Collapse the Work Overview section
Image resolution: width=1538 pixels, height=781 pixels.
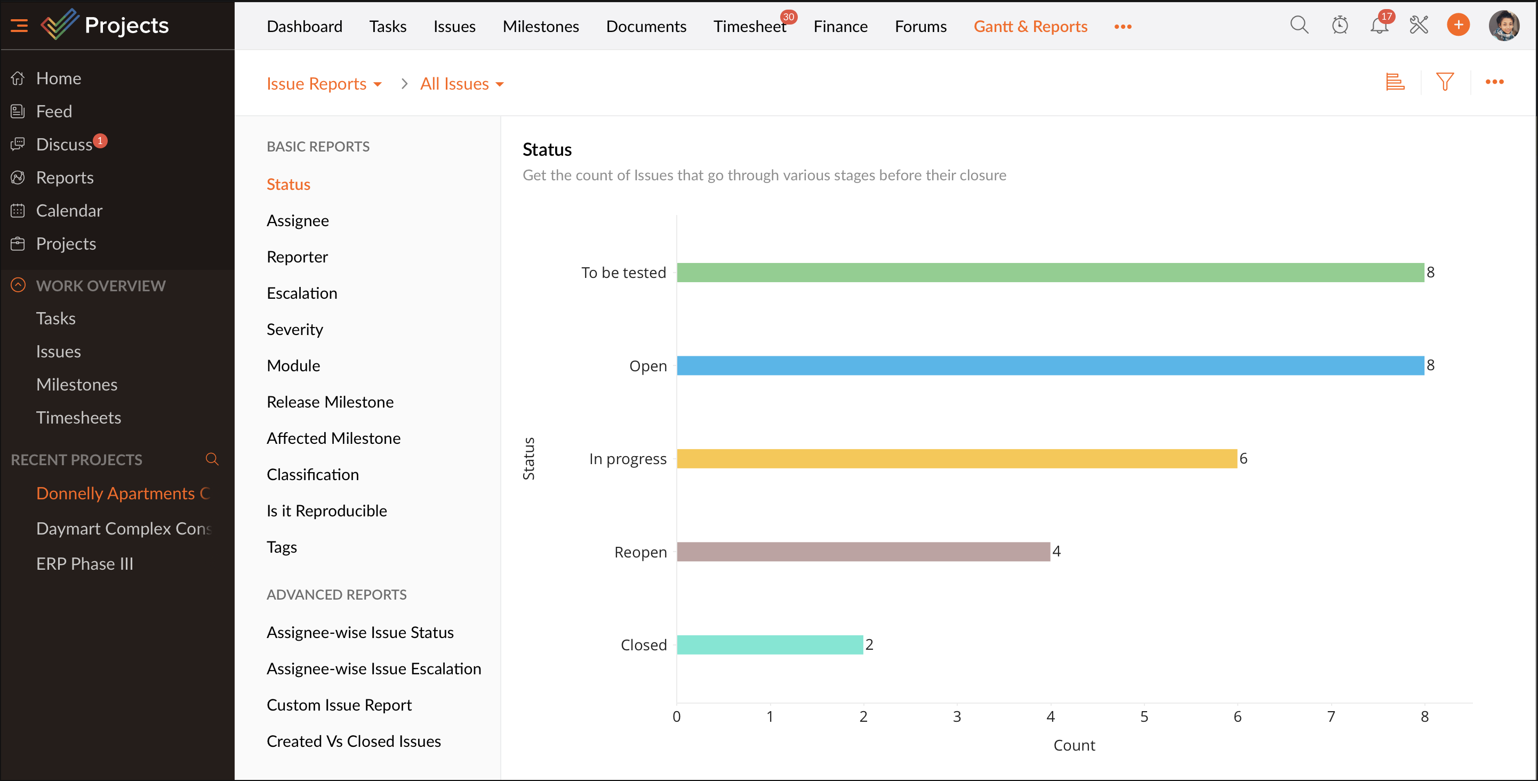19,285
